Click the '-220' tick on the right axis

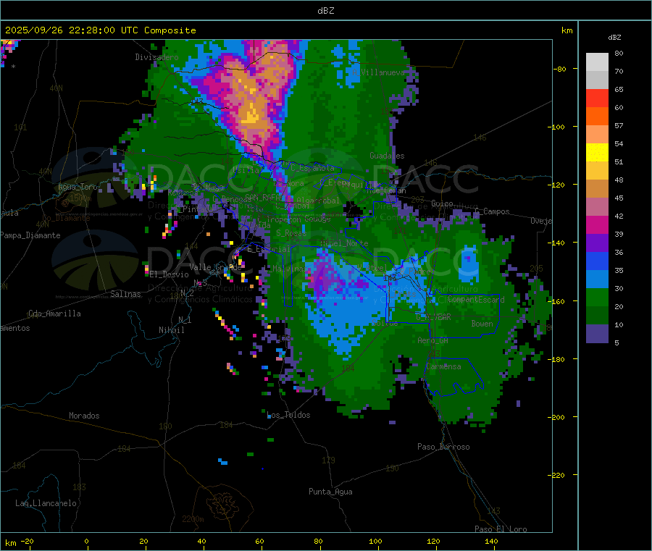[x=557, y=475]
